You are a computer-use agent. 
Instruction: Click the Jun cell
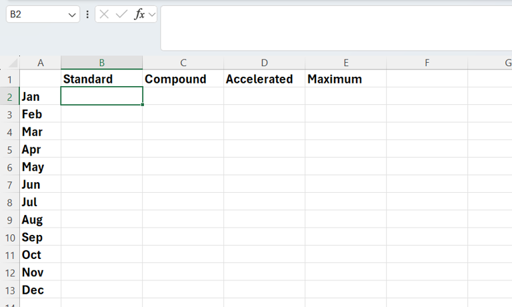point(41,184)
